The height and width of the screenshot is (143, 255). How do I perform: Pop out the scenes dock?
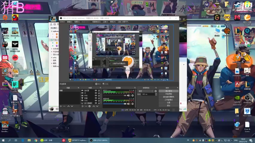pos(78,88)
